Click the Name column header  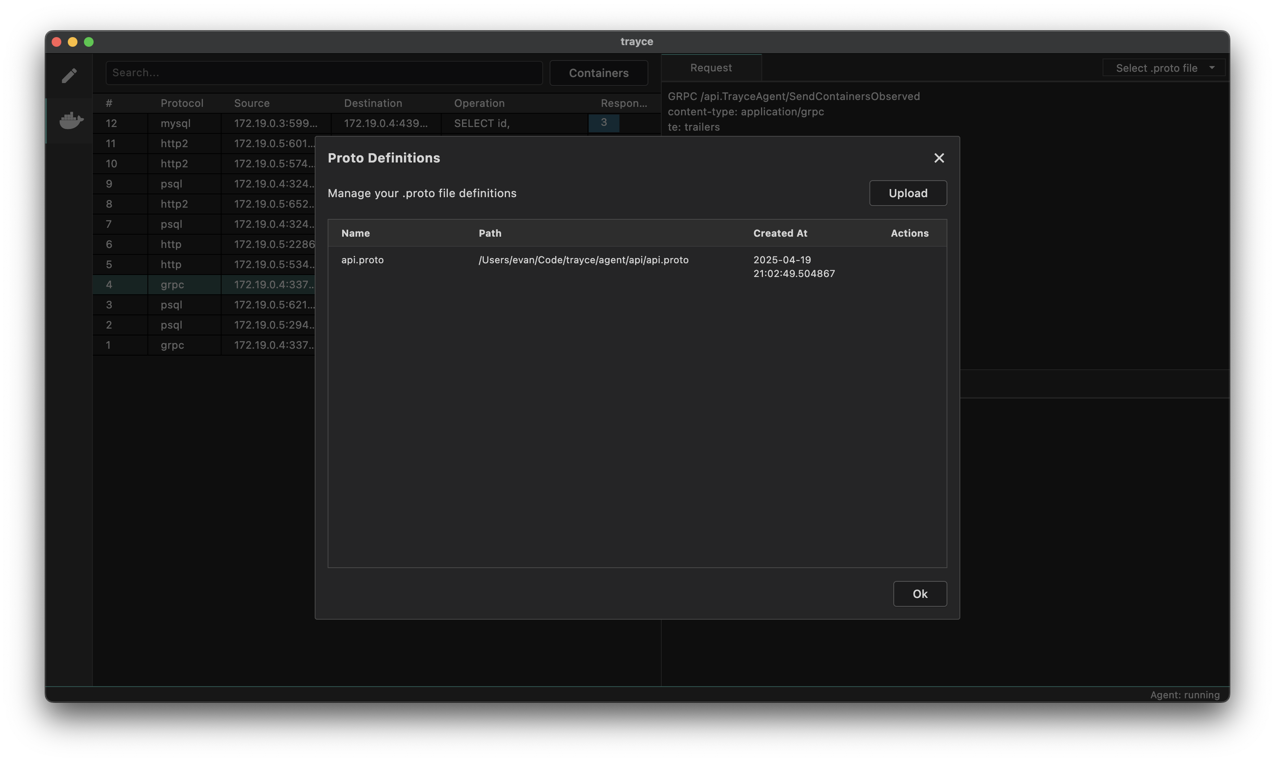[x=355, y=233]
